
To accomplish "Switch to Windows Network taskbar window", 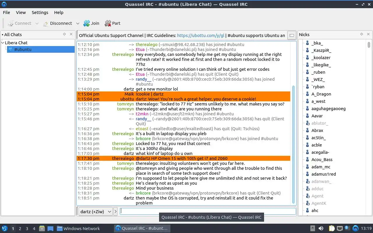I will click(x=78, y=229).
